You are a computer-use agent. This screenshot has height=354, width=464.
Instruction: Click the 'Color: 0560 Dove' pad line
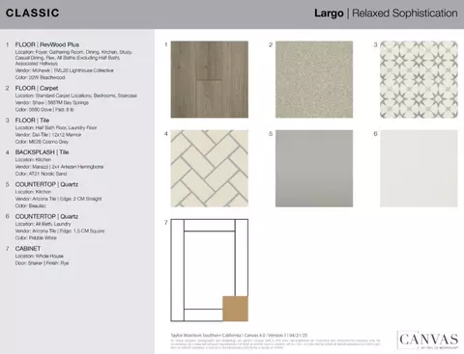click(44, 110)
